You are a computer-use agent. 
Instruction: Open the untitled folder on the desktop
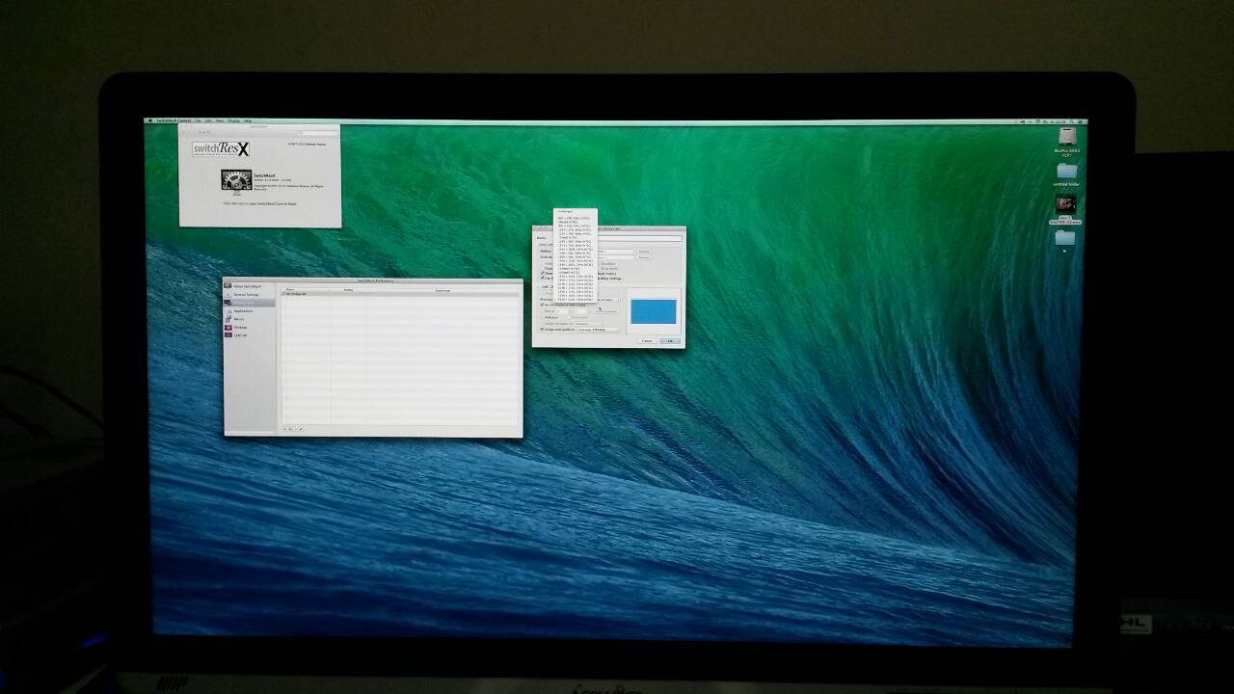[1066, 171]
